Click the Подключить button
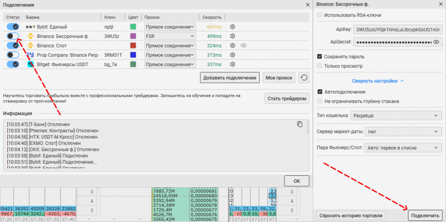 pos(425,215)
